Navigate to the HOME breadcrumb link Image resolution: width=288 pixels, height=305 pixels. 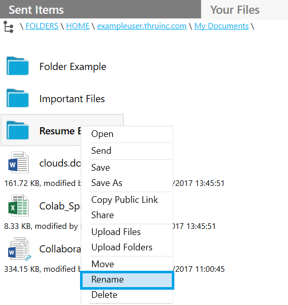(77, 26)
